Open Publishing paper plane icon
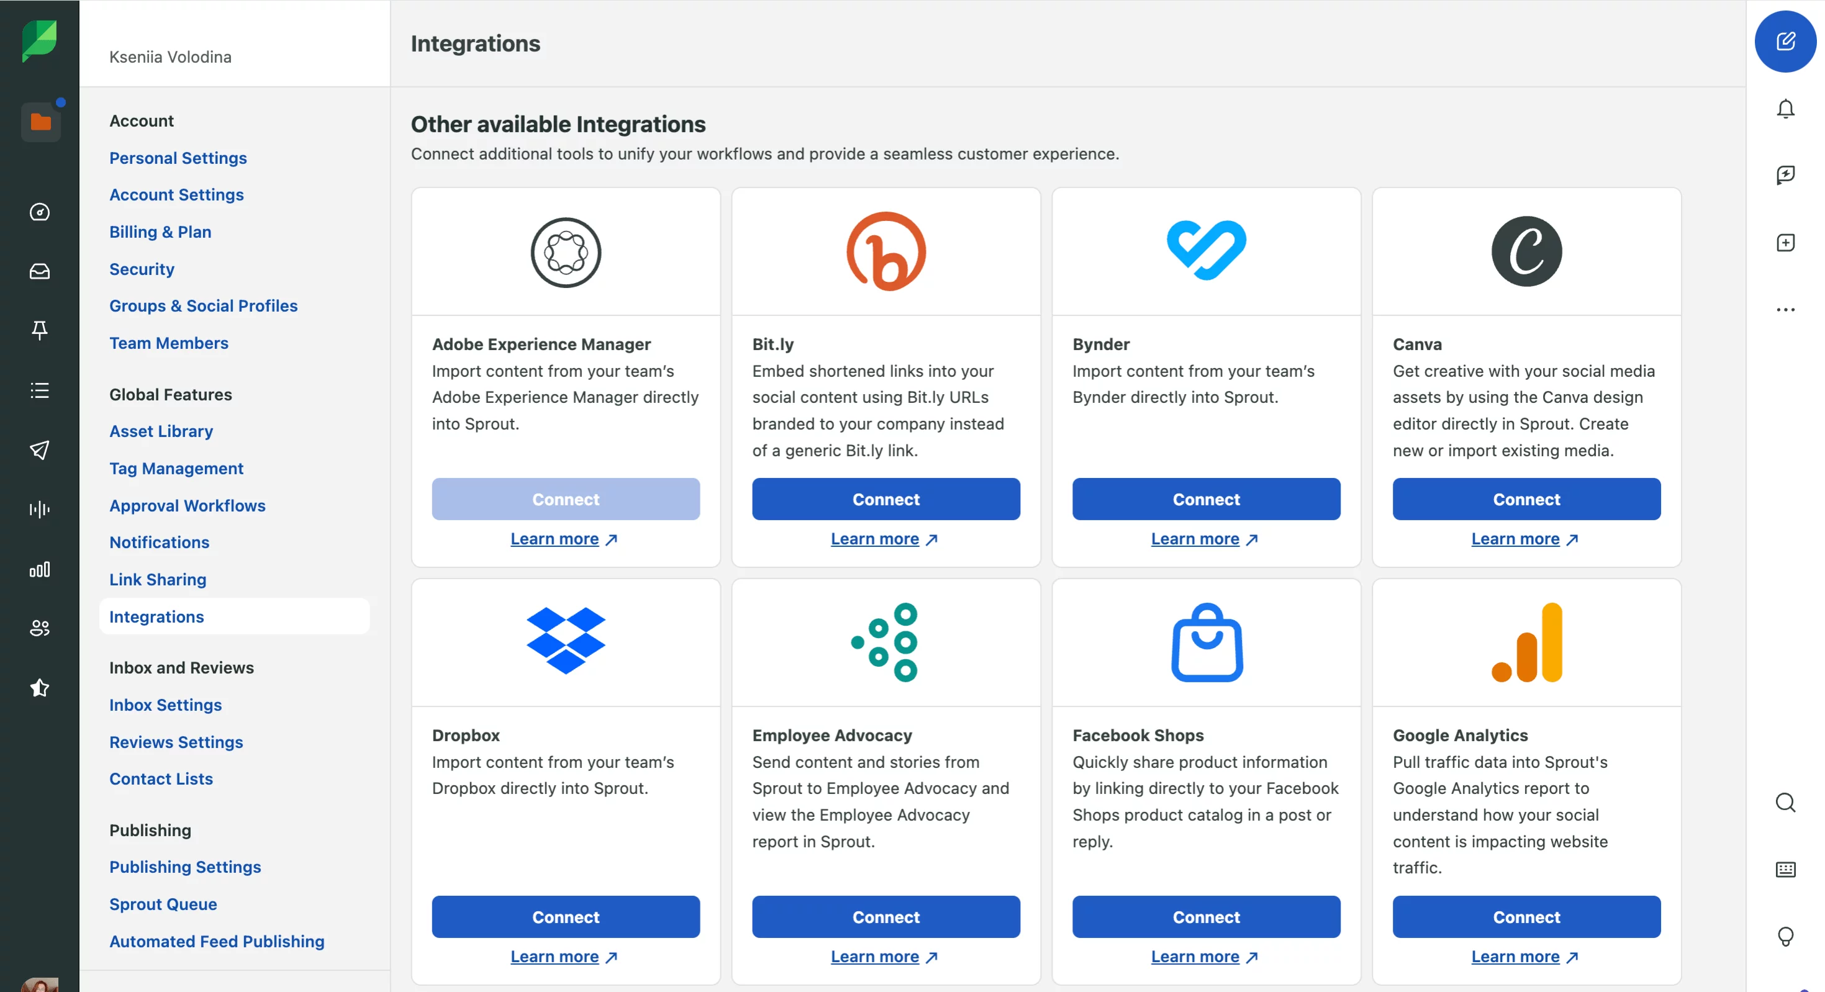 point(40,449)
